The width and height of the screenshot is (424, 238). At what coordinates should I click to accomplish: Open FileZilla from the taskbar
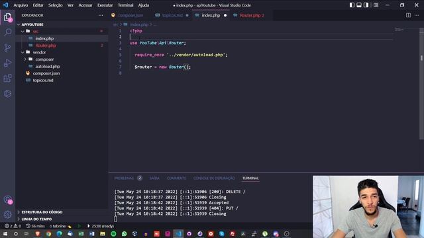pos(233,233)
